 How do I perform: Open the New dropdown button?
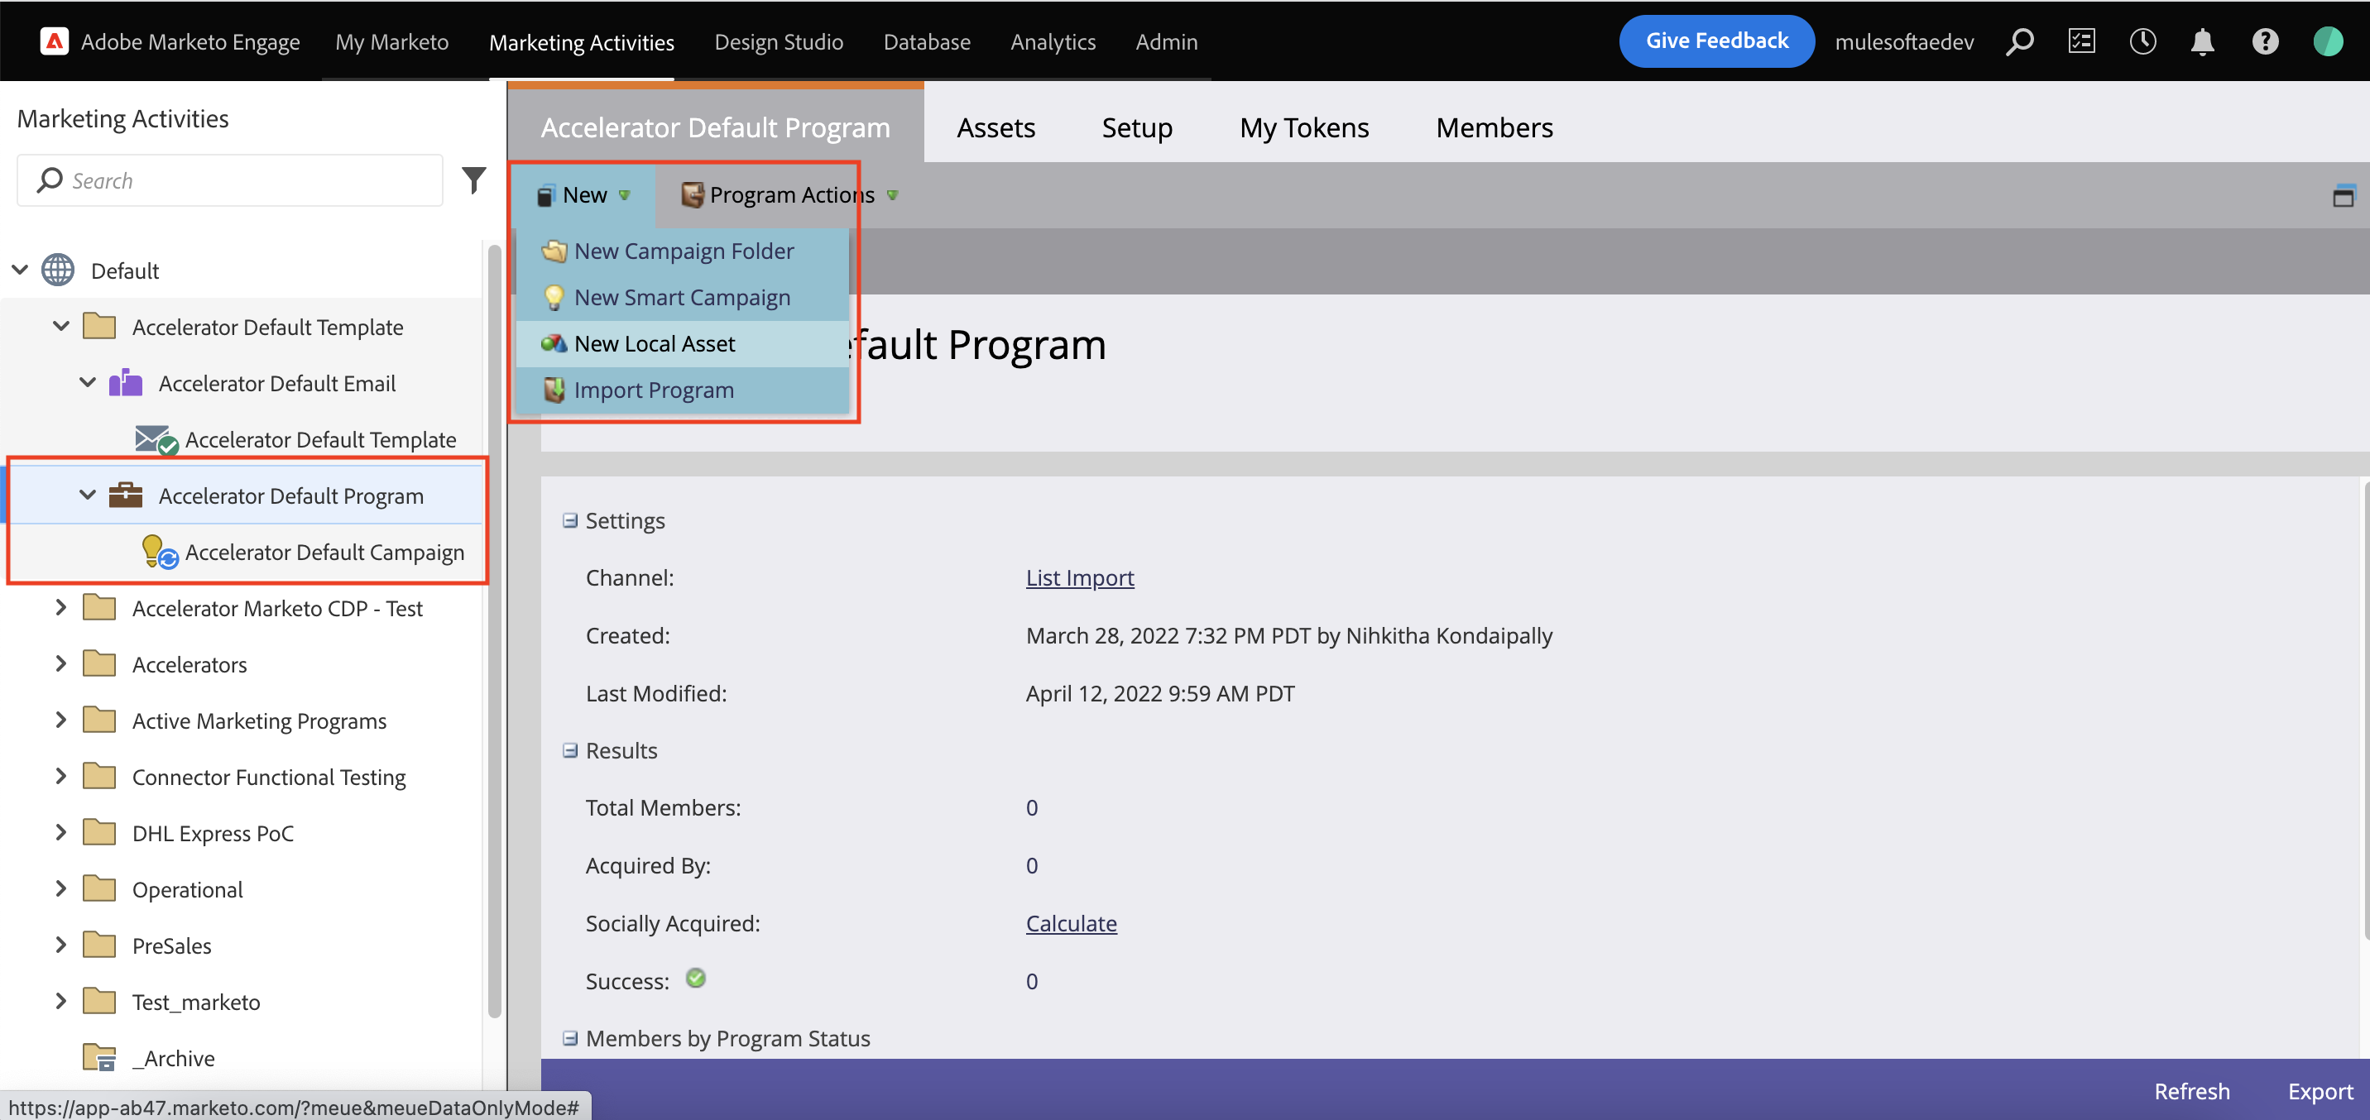click(x=583, y=195)
